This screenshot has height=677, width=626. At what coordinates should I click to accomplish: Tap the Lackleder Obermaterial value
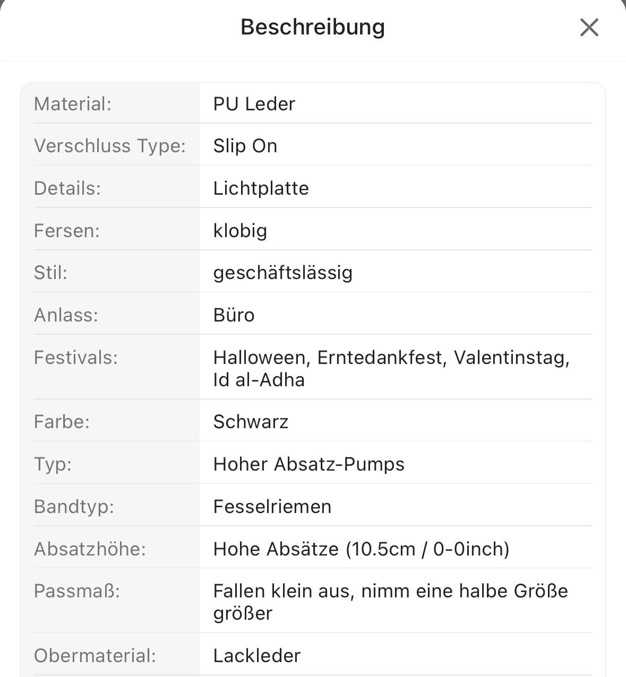256,656
